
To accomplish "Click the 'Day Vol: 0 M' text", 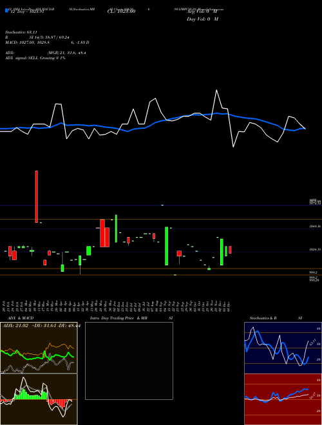I will 202,19.
